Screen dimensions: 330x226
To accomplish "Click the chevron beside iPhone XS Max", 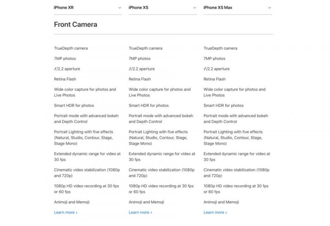I will 269,8.
